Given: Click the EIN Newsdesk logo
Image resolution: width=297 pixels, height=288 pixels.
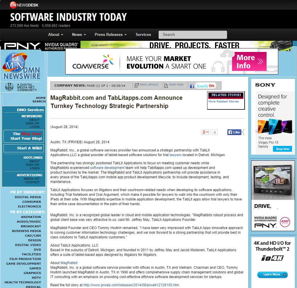Looking at the screenshot, I should (24, 5).
